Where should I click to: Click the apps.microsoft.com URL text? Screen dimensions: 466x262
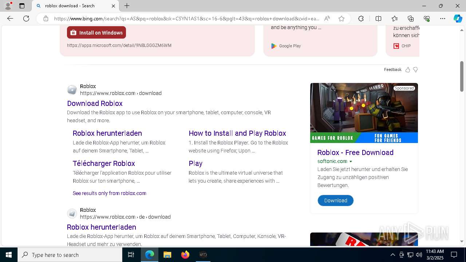click(119, 45)
